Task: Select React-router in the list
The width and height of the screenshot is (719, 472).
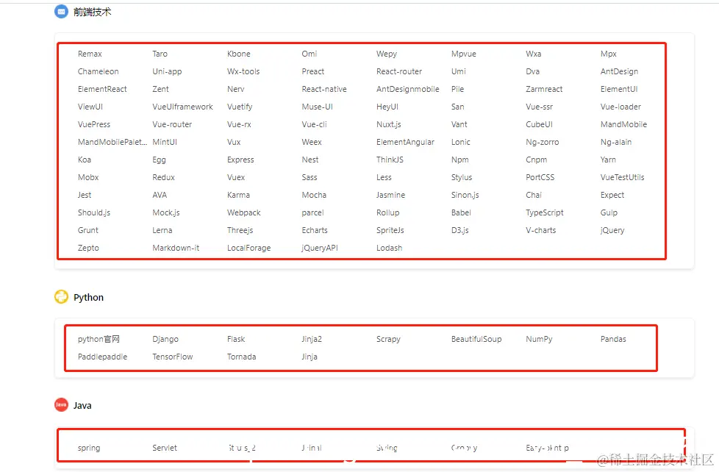Action: [x=399, y=71]
